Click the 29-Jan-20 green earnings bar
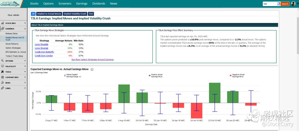The image size is (299, 131). [233, 97]
